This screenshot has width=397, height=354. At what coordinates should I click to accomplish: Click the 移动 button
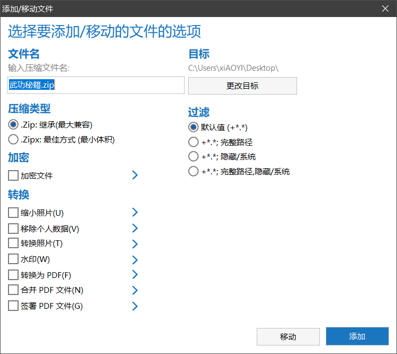(x=288, y=336)
